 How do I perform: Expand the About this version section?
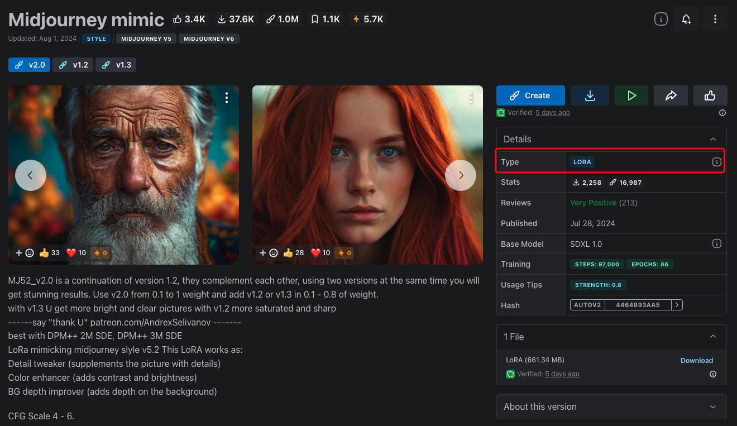(x=713, y=407)
